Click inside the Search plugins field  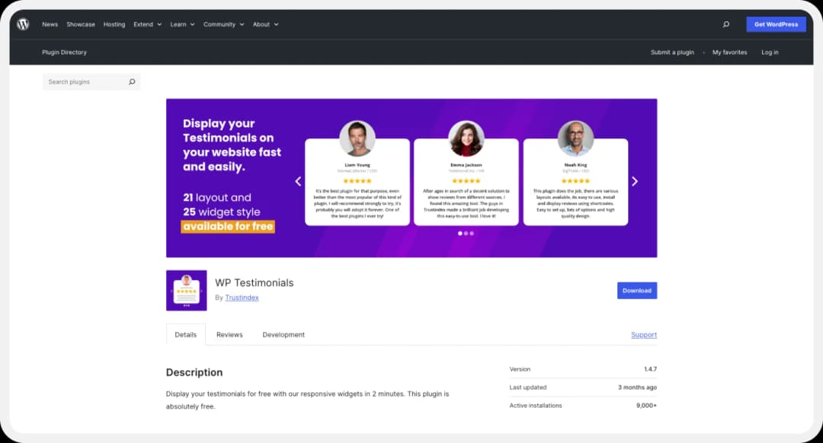click(84, 81)
